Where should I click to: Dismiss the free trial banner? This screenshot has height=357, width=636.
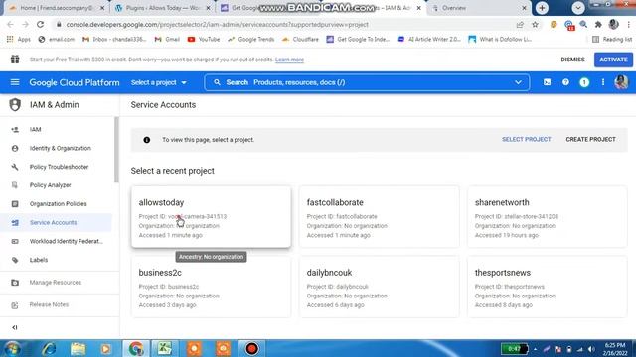click(572, 59)
